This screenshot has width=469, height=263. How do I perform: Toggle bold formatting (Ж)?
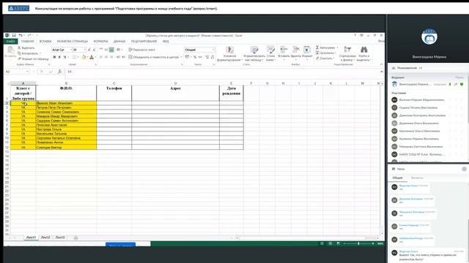54,57
